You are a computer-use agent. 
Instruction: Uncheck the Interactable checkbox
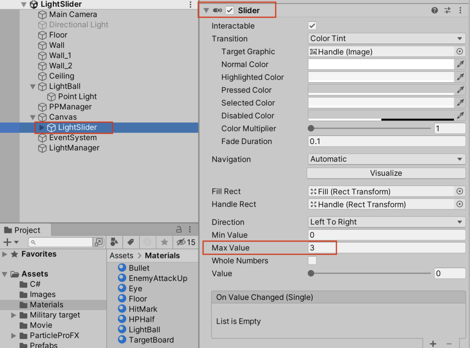pos(312,26)
